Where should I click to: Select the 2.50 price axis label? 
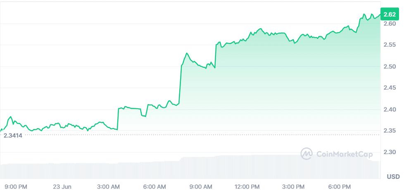click(390, 66)
